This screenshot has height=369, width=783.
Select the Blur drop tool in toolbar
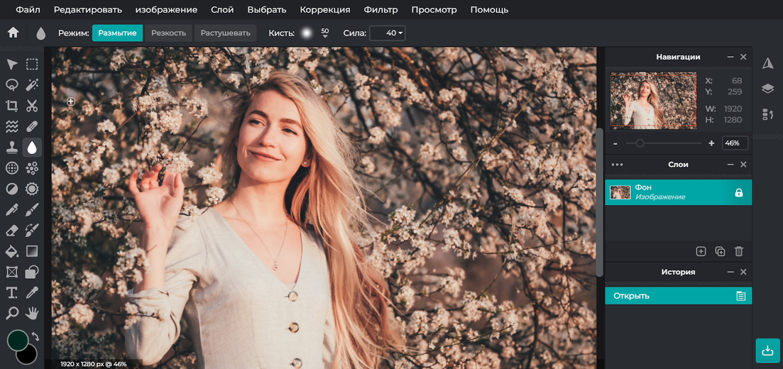32,148
